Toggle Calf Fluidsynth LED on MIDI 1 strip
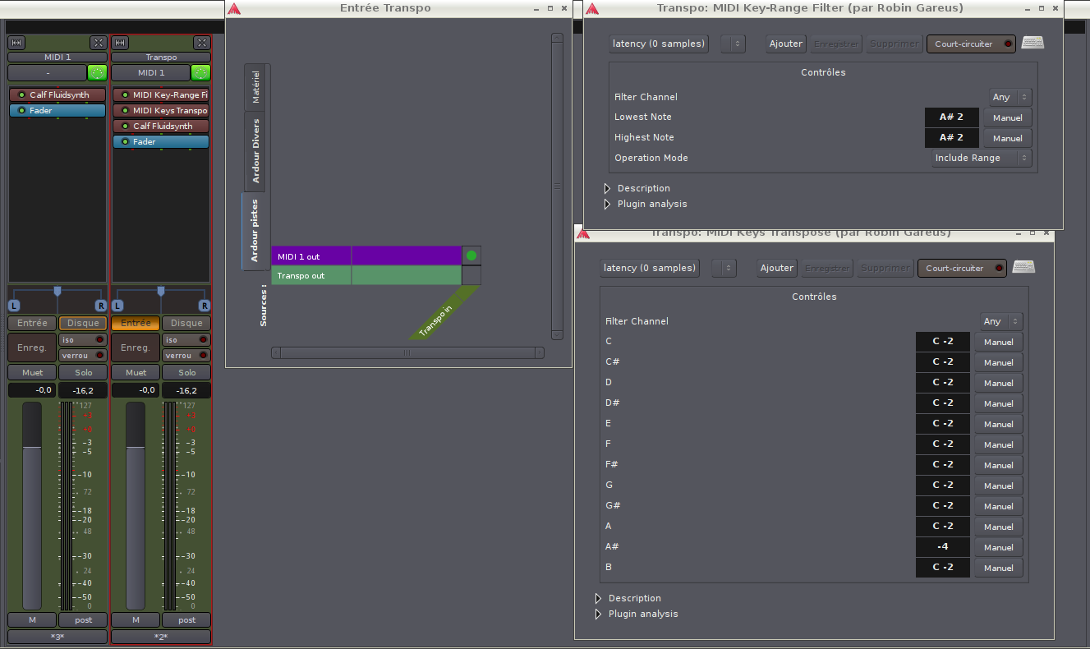This screenshot has width=1090, height=649. [21, 94]
